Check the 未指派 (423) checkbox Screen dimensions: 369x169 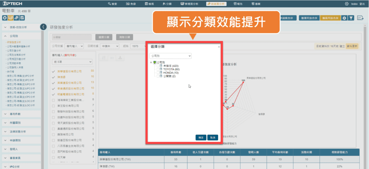(157, 66)
